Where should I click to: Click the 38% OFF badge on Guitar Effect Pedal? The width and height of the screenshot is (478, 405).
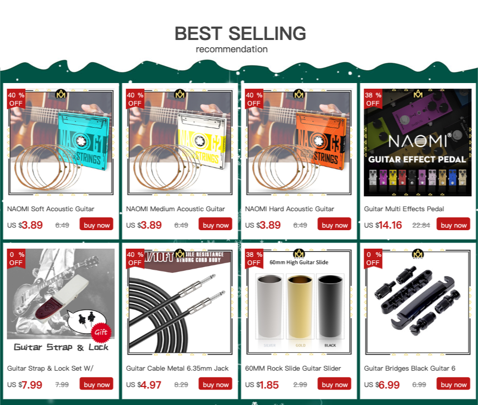(x=373, y=99)
